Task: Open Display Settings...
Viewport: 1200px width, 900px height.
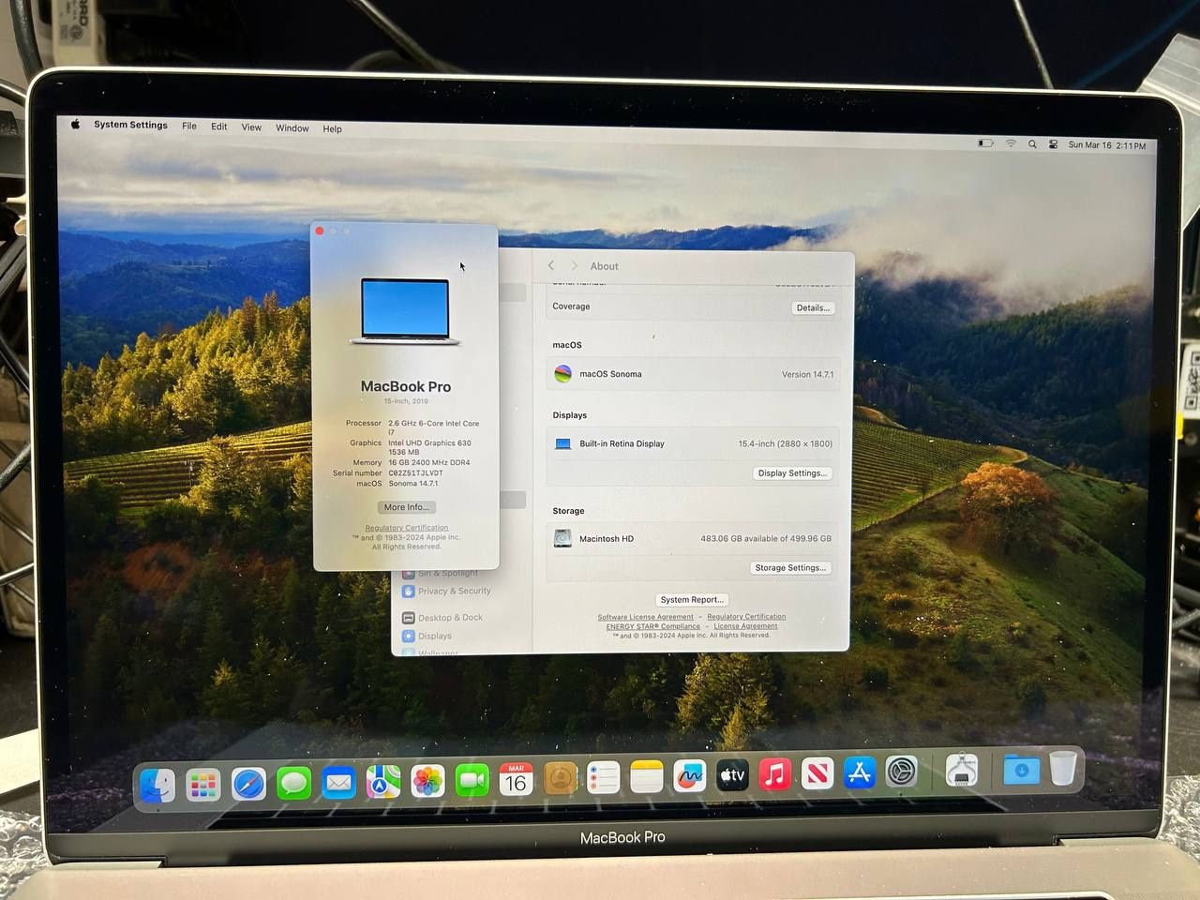Action: click(792, 473)
